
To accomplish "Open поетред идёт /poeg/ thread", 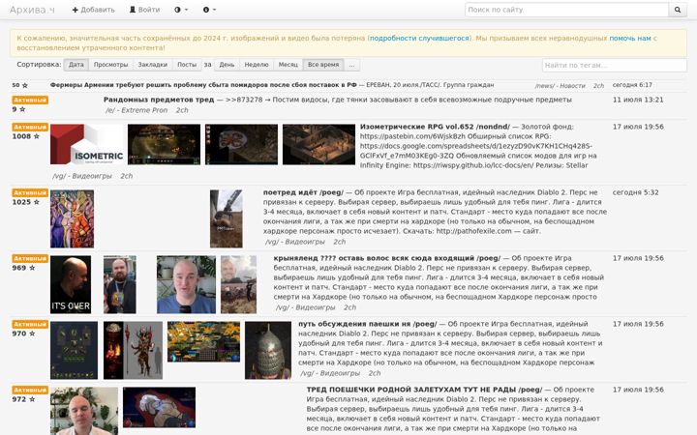I will pos(303,192).
